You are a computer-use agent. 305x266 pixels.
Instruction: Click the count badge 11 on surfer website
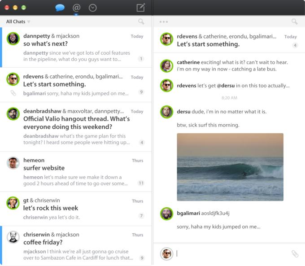point(141,183)
